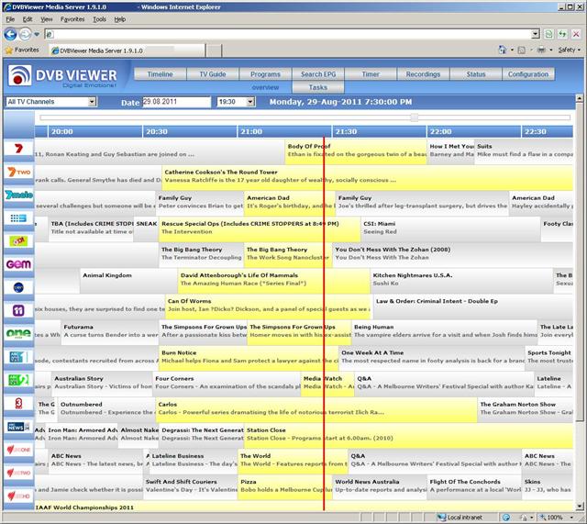587x524 pixels.
Task: Click the ABC News 24 logo
Action: coord(18,426)
